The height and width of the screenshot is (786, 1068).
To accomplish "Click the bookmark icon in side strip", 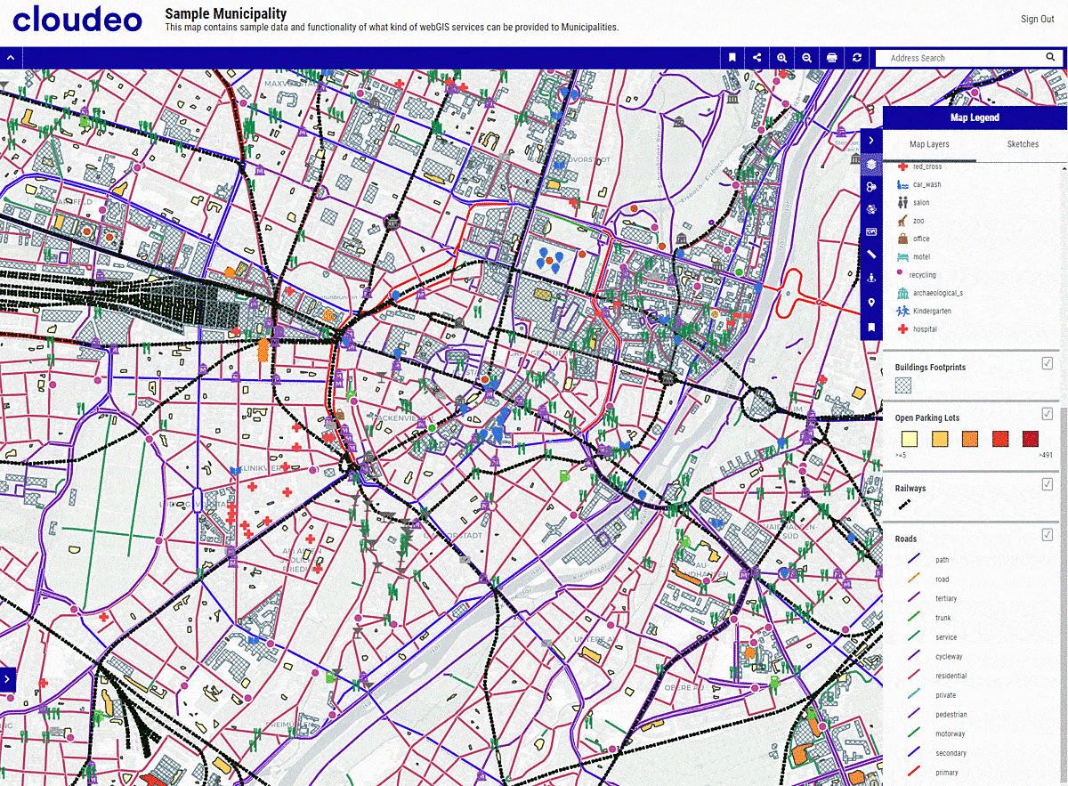I will tap(871, 328).
